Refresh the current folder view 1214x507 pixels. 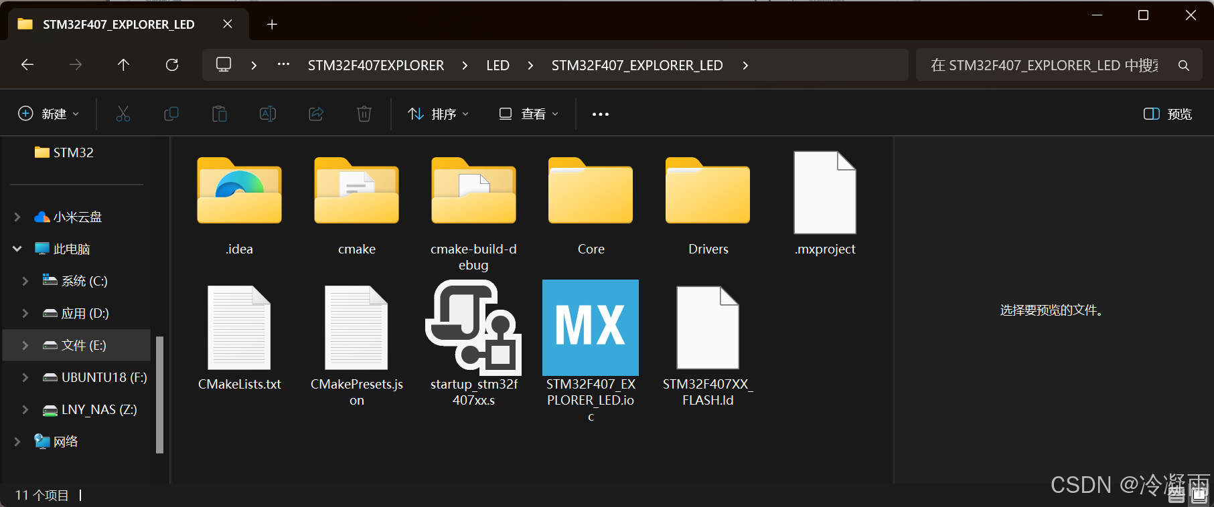pyautogui.click(x=172, y=65)
